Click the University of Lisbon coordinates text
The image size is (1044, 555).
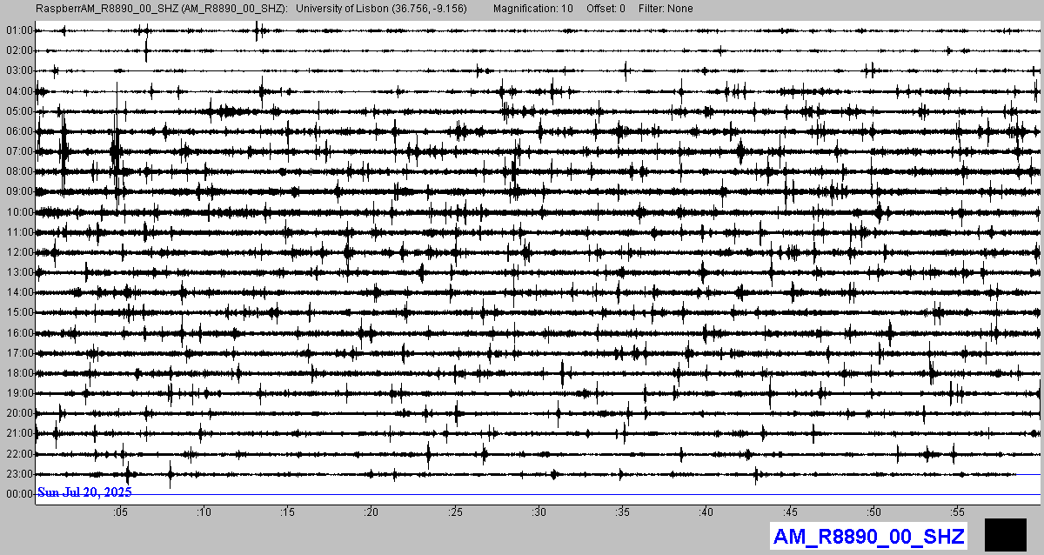click(382, 8)
